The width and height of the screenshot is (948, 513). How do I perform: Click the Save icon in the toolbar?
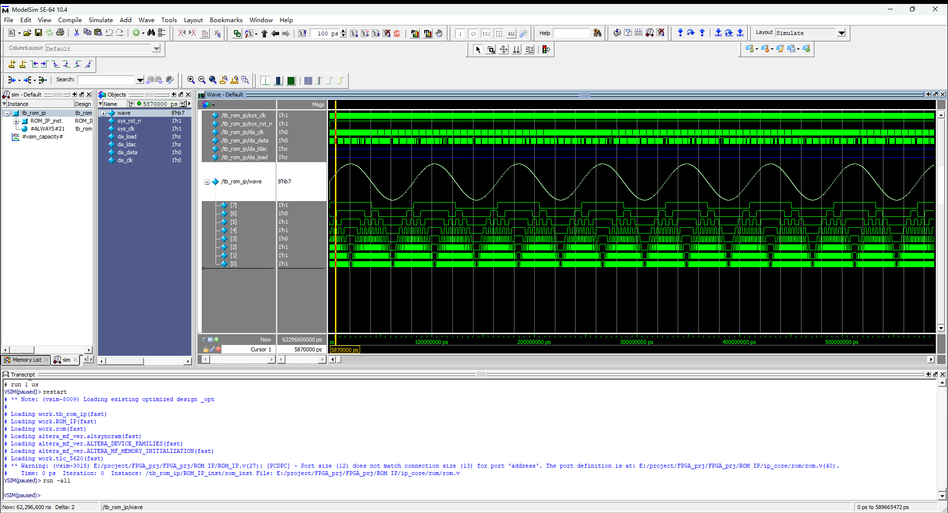(x=38, y=33)
